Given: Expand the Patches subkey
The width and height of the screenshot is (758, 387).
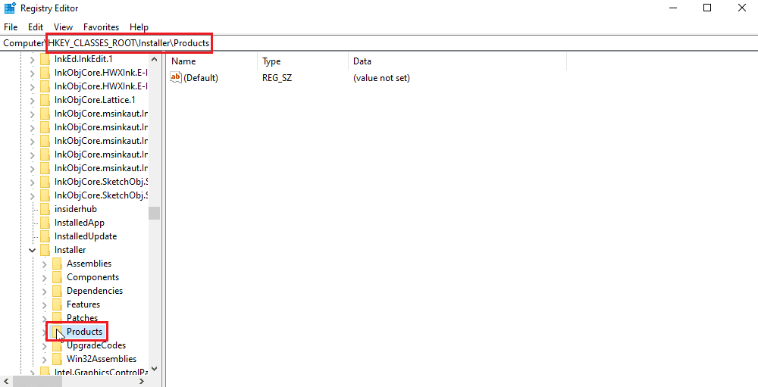Looking at the screenshot, I should [x=45, y=318].
